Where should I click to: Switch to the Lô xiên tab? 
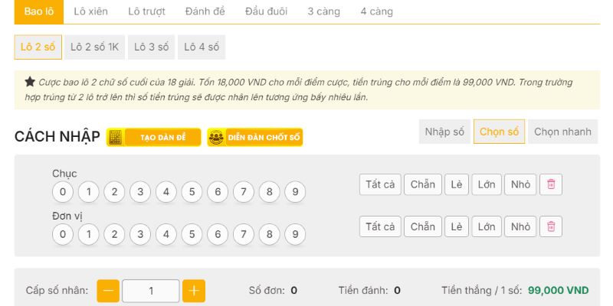coord(91,11)
